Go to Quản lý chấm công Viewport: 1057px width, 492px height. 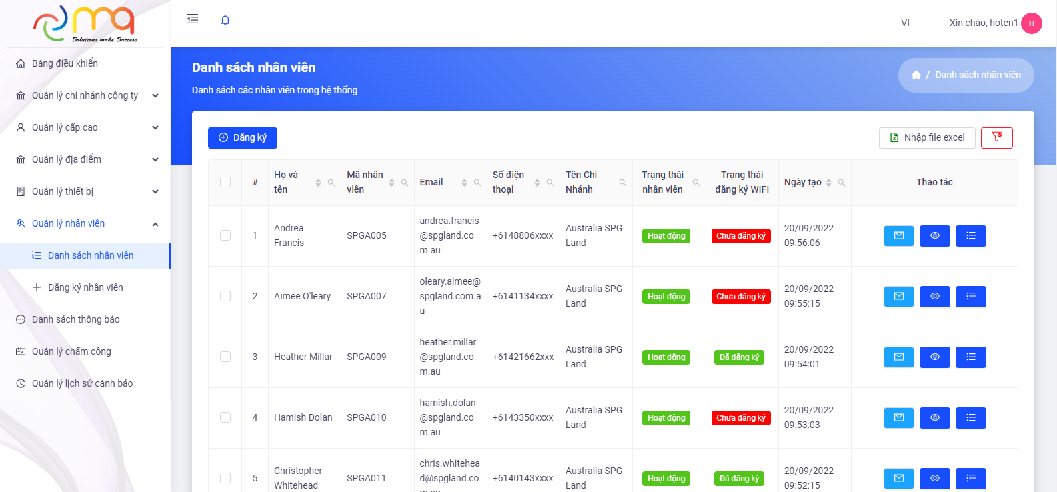[x=71, y=351]
